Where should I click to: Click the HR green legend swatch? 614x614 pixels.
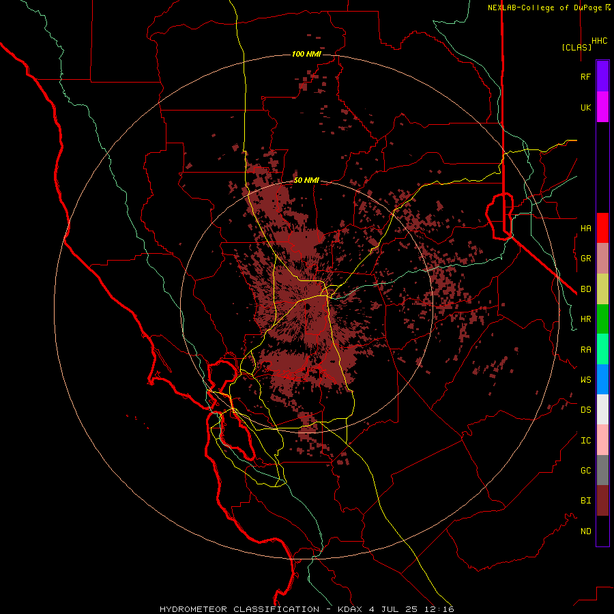point(602,319)
